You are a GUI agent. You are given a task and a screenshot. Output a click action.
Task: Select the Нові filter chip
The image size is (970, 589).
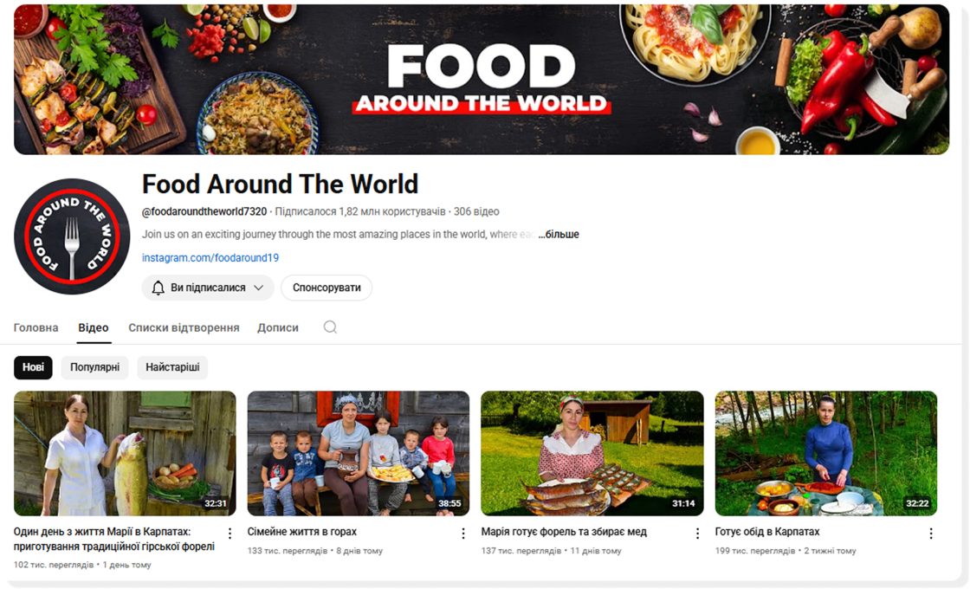34,367
